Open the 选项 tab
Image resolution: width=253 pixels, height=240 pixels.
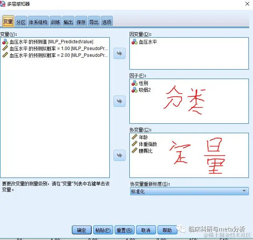pos(107,21)
